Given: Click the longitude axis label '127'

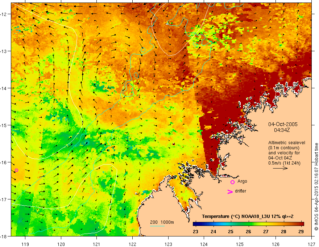Looking at the screenshot, I should (311, 244).
